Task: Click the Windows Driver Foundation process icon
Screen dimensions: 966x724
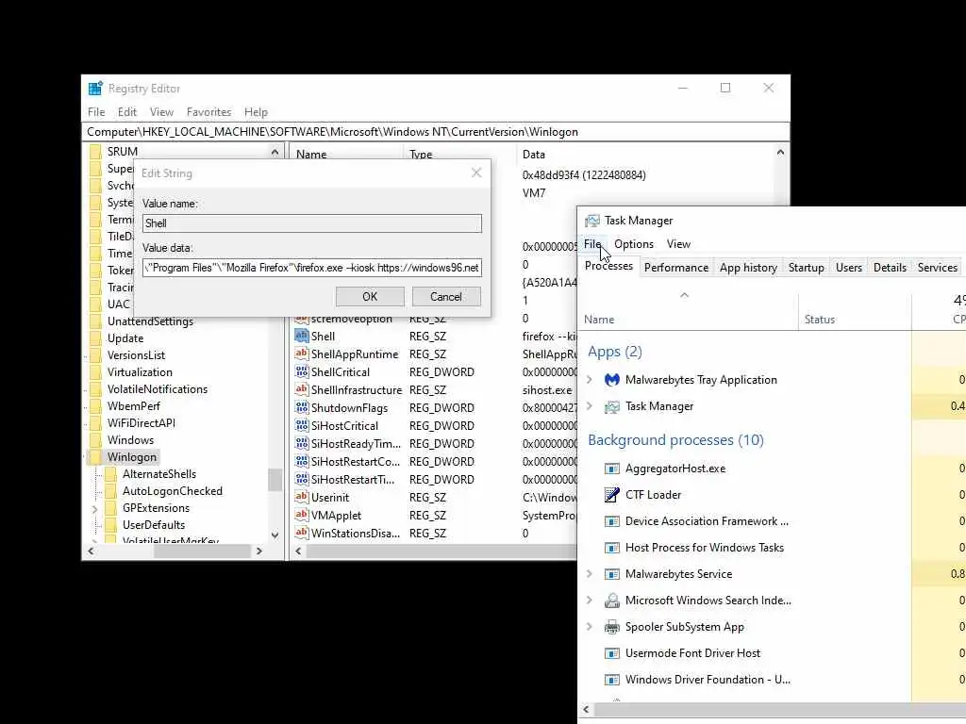Action: [x=611, y=680]
